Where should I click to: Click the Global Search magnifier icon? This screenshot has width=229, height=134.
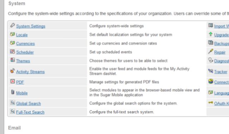pos(13,103)
